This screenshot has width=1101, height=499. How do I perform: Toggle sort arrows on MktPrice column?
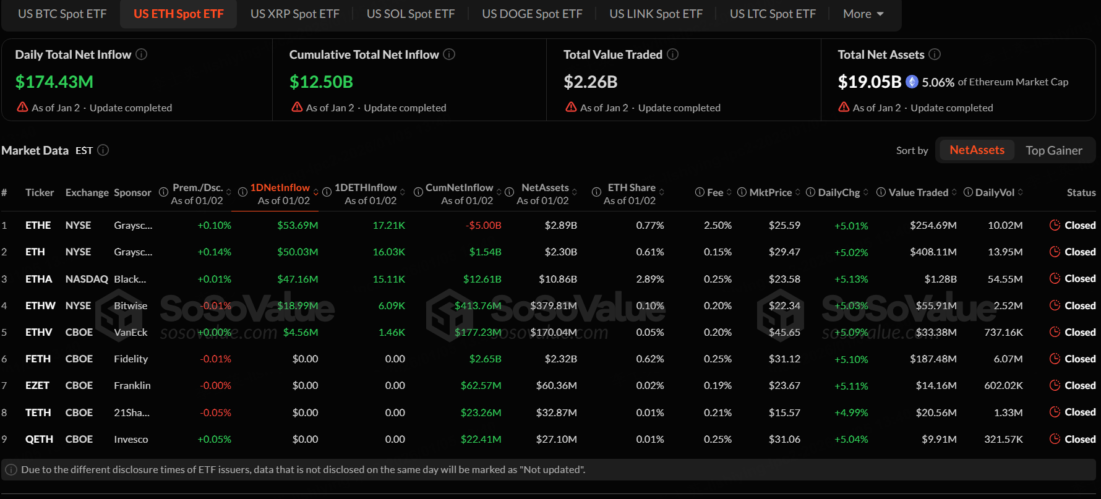pyautogui.click(x=798, y=192)
